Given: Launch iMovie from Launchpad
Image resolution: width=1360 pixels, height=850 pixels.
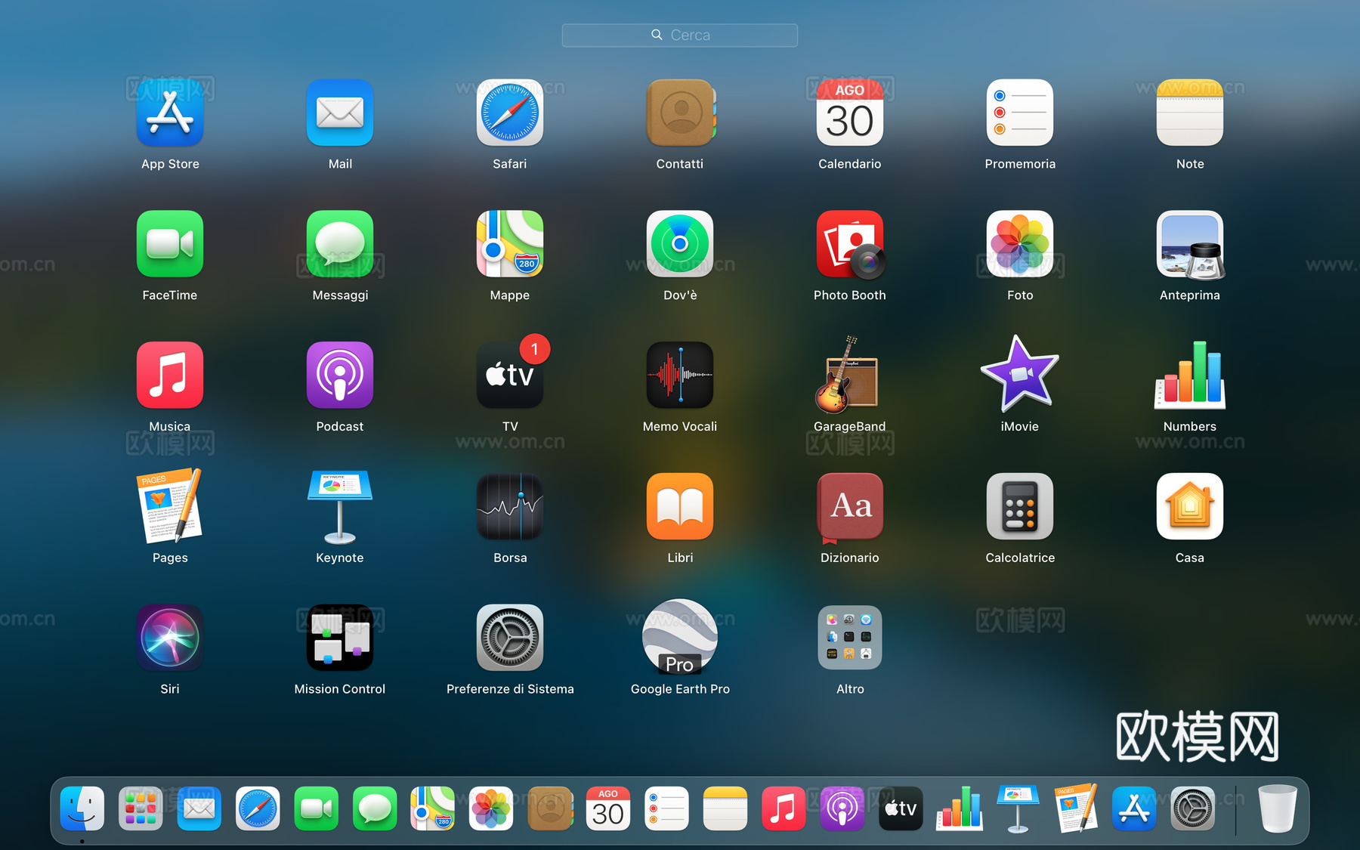Looking at the screenshot, I should tap(1019, 375).
